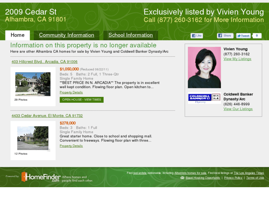This screenshot has width=269, height=202.
Task: Click the 12 Photos caption text
Action: 21,154
